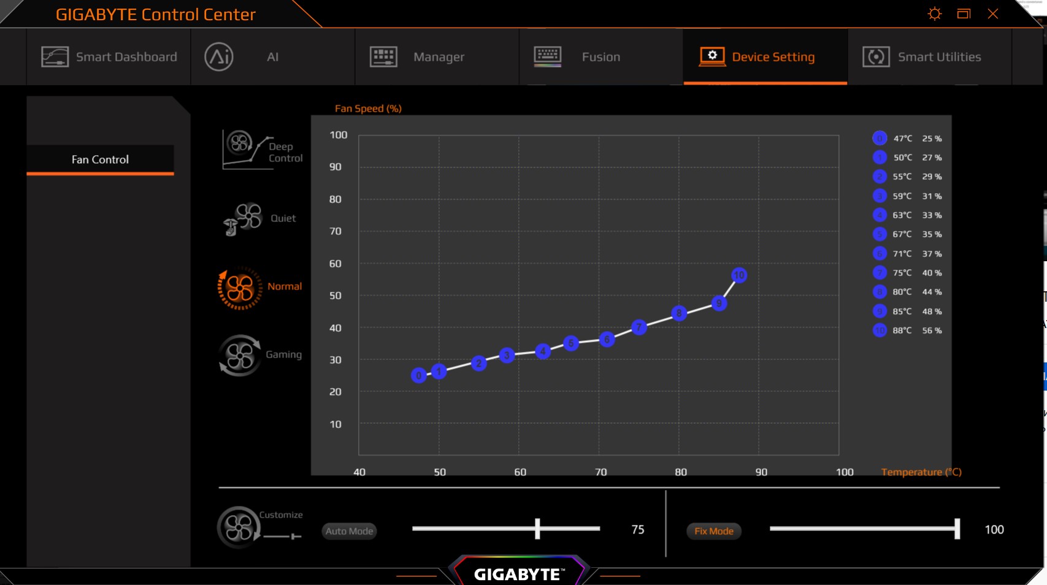
Task: Select curve point 5 on the graph
Action: (x=571, y=343)
